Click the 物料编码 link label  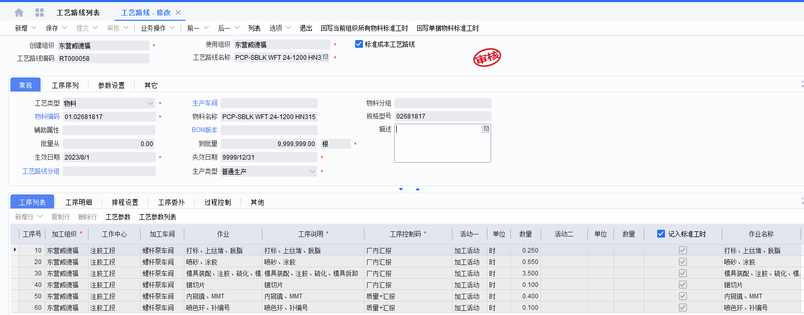pos(47,116)
